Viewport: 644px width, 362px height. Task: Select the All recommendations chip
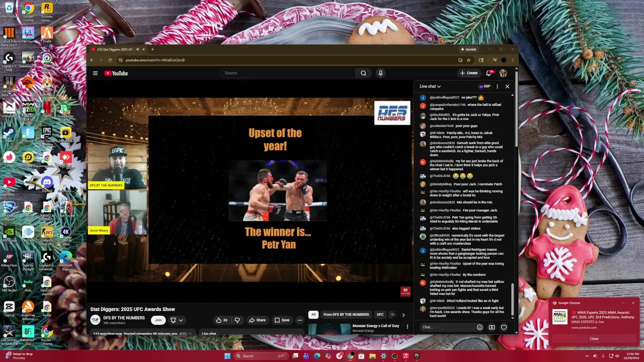point(313,315)
